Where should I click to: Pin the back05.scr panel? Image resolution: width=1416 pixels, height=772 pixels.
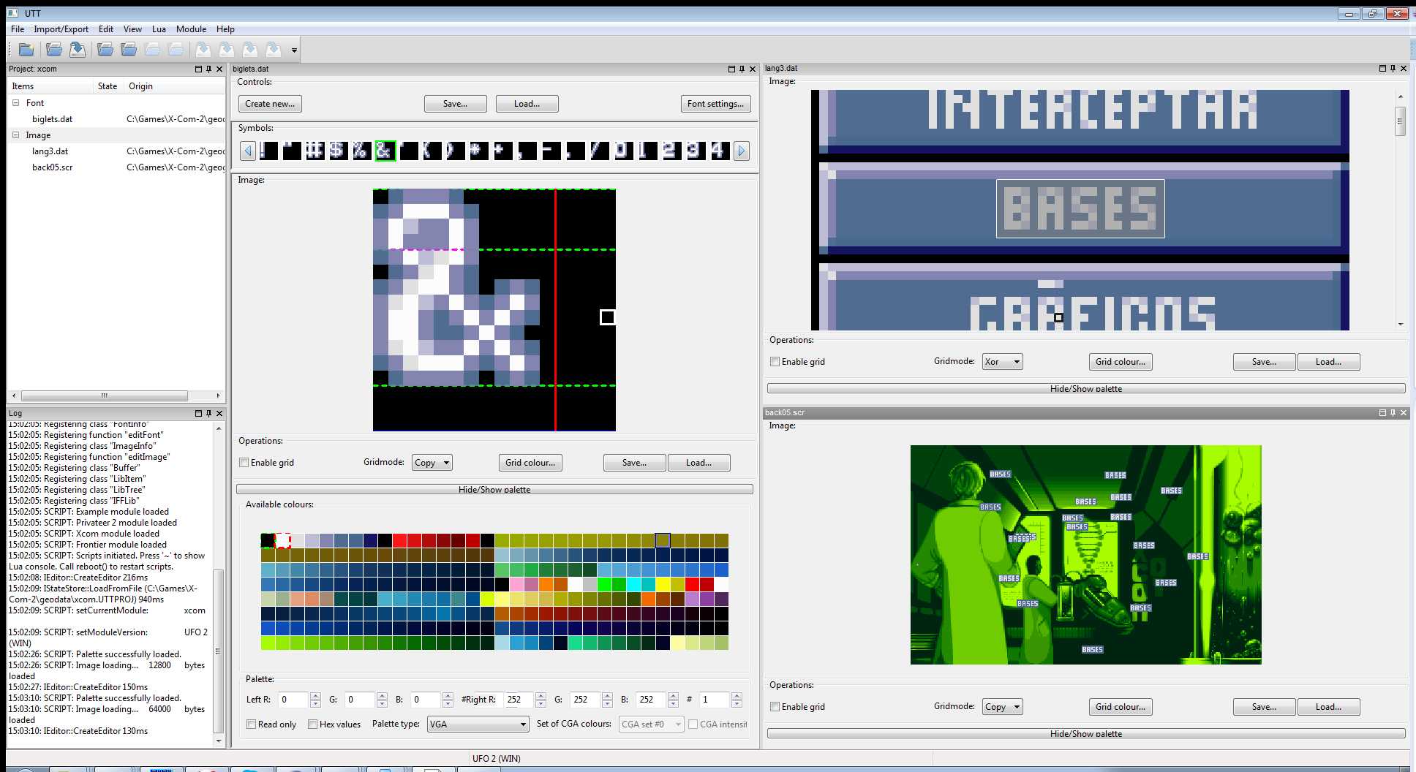1393,412
